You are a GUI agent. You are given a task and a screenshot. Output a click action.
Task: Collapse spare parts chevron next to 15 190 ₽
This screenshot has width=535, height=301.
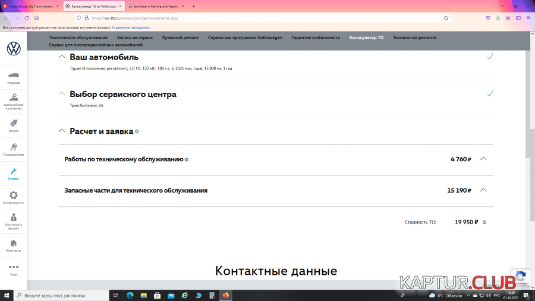click(x=483, y=190)
